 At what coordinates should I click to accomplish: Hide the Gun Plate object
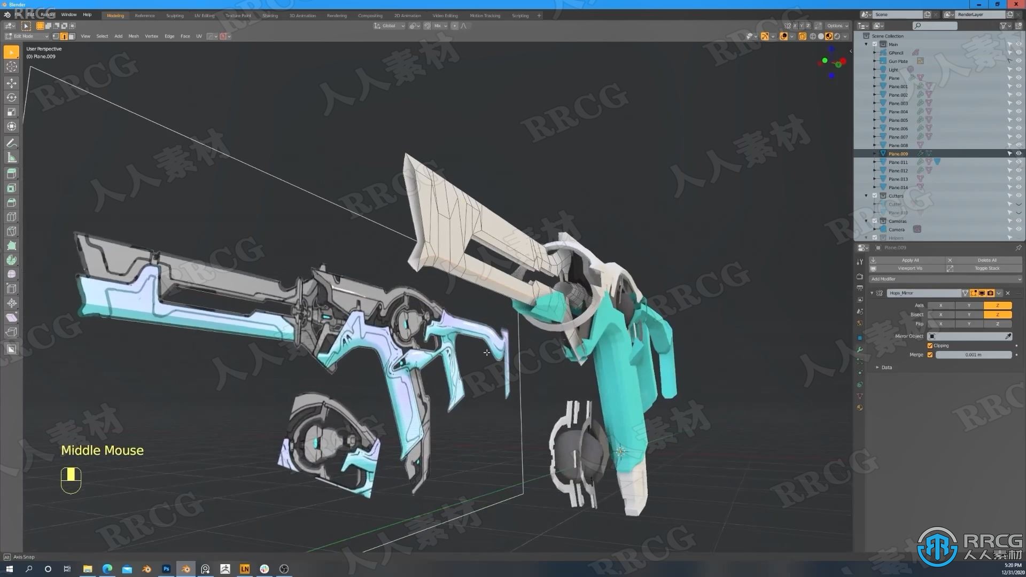1019,61
